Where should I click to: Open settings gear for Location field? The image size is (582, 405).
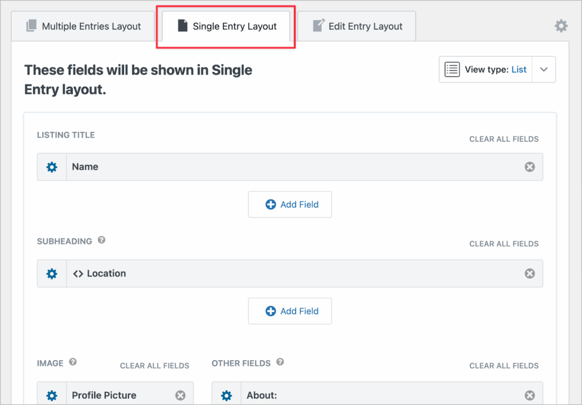coord(52,274)
